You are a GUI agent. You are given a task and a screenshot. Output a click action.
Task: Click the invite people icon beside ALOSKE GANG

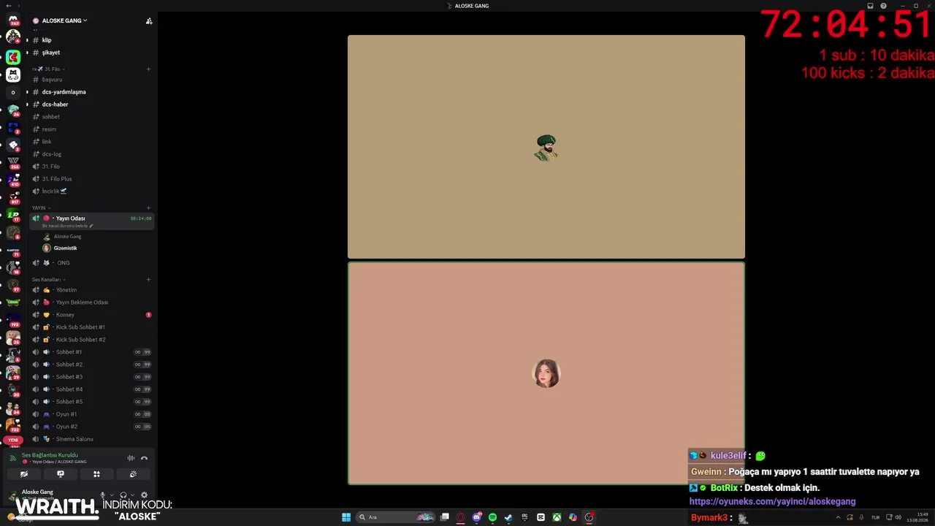pyautogui.click(x=149, y=20)
